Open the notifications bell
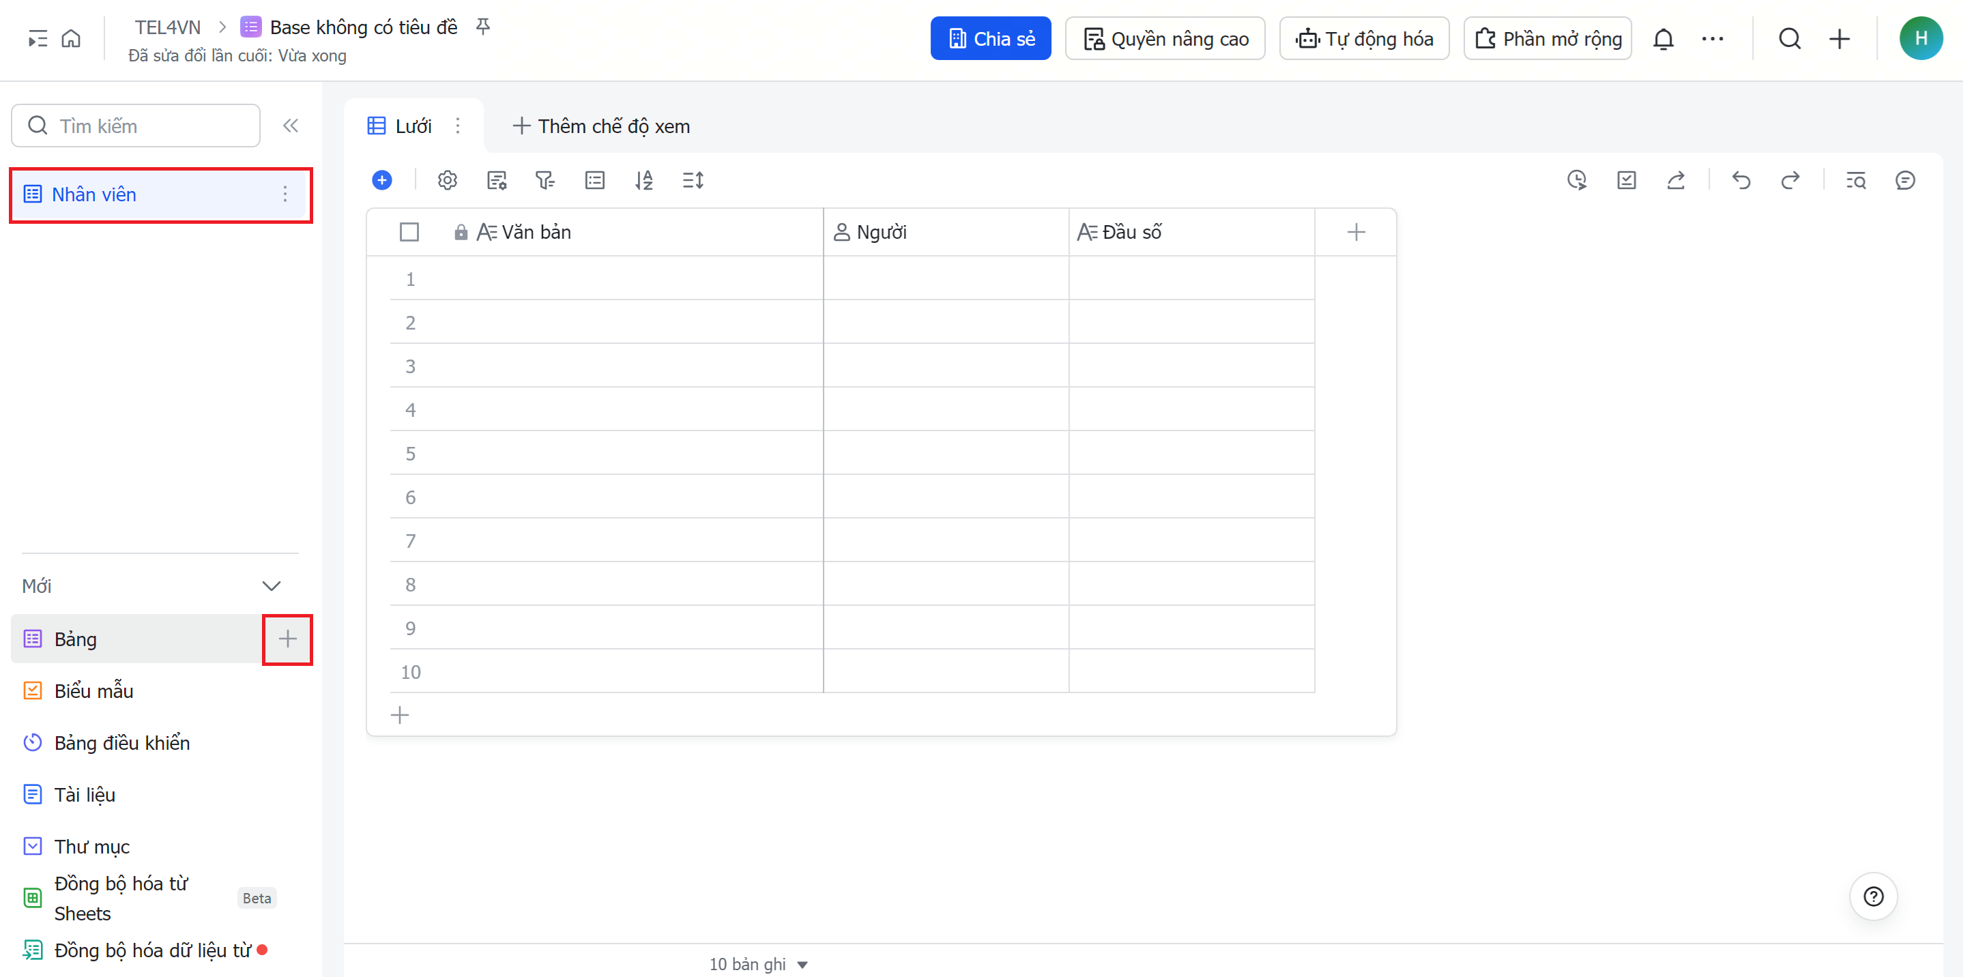Screen dimensions: 1963x977 (1663, 39)
